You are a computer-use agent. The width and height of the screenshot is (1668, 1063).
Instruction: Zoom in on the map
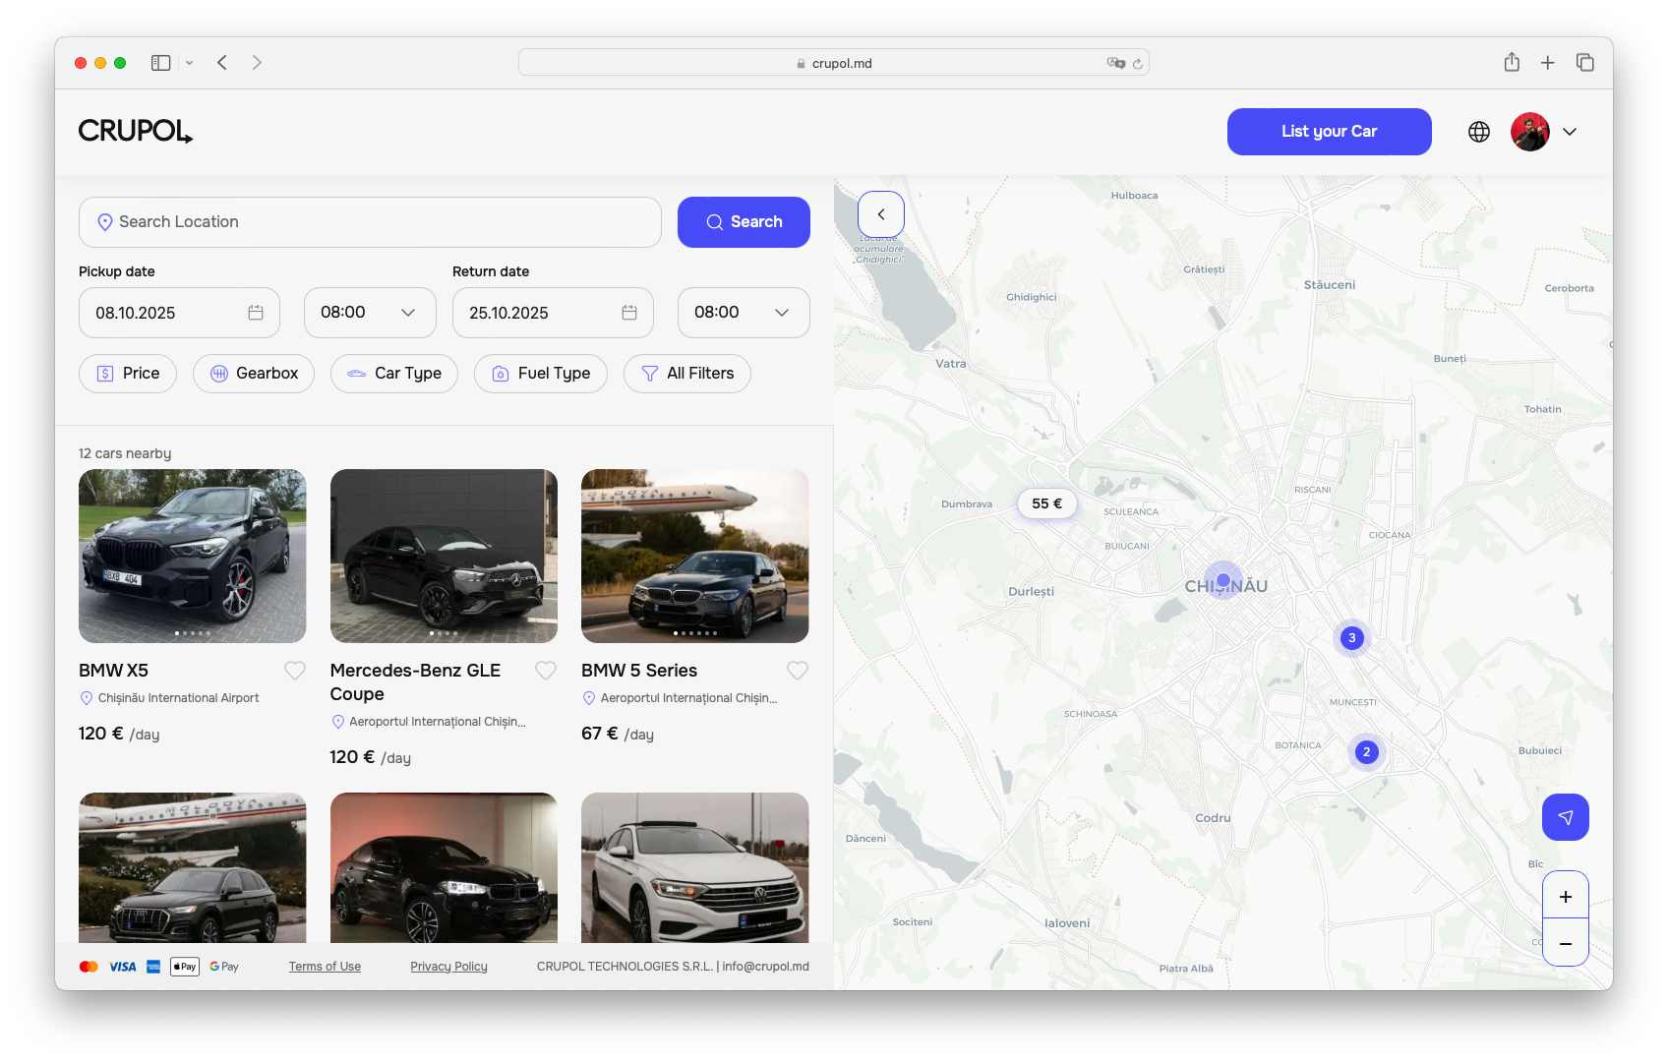tap(1565, 896)
